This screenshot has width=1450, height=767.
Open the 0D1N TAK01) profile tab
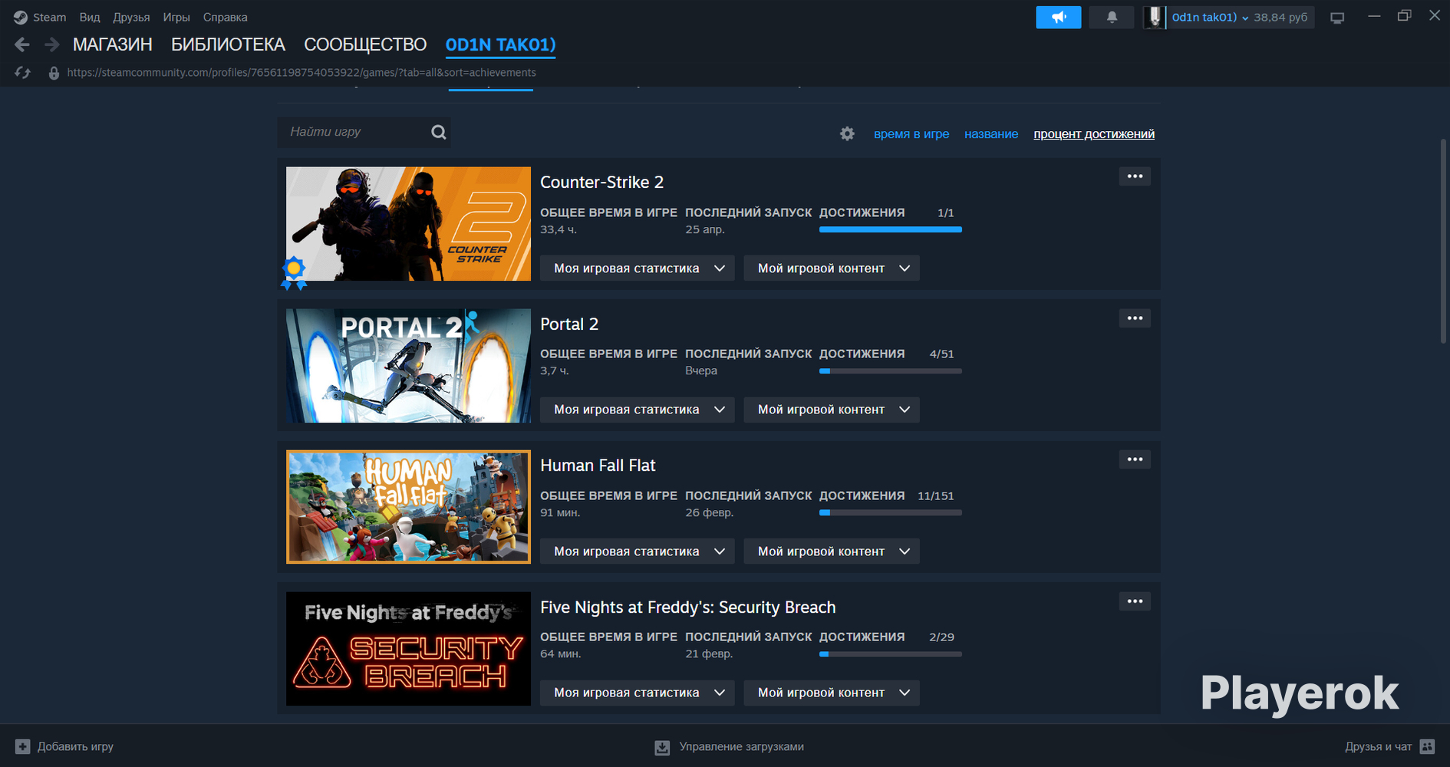500,44
